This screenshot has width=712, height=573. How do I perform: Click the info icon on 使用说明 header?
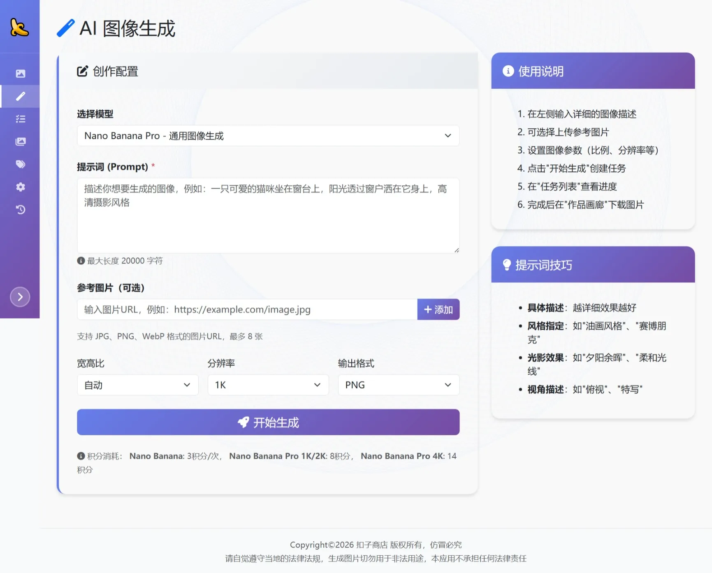coord(508,71)
